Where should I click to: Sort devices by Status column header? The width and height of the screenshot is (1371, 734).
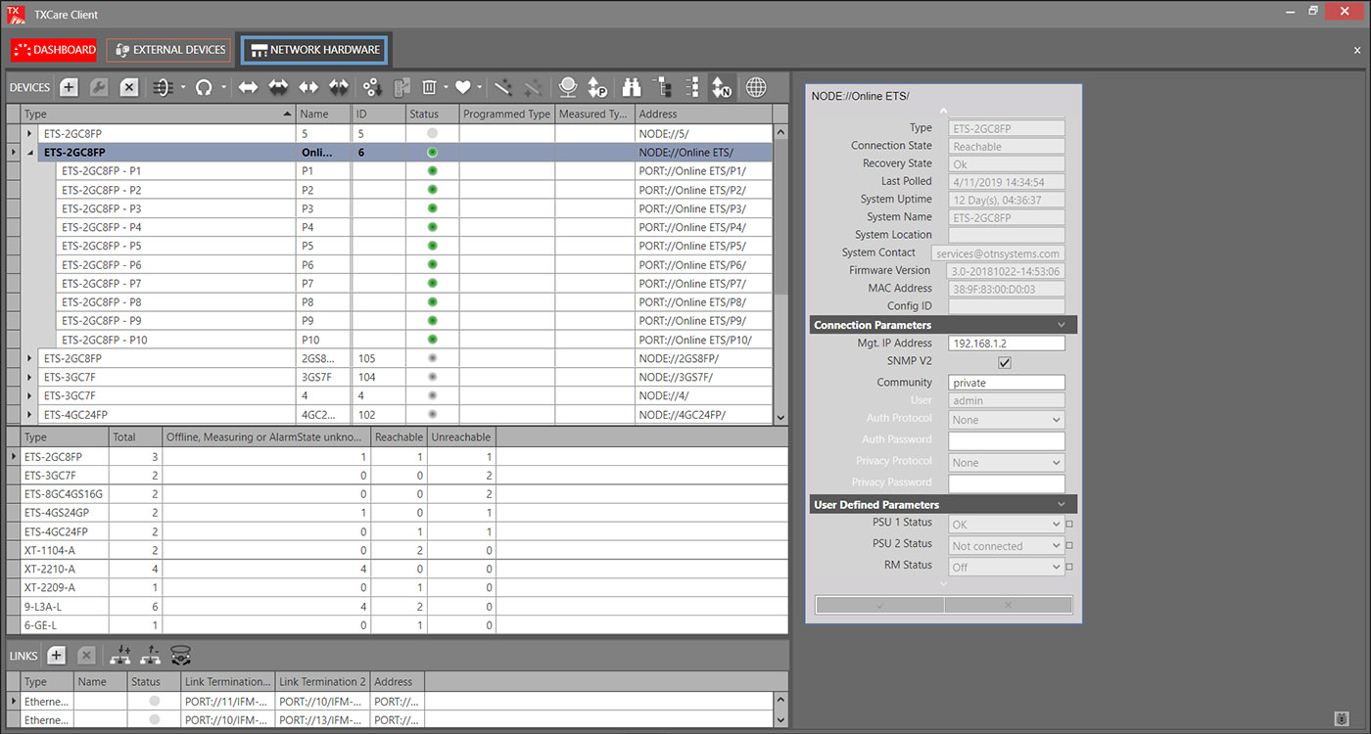click(x=432, y=115)
